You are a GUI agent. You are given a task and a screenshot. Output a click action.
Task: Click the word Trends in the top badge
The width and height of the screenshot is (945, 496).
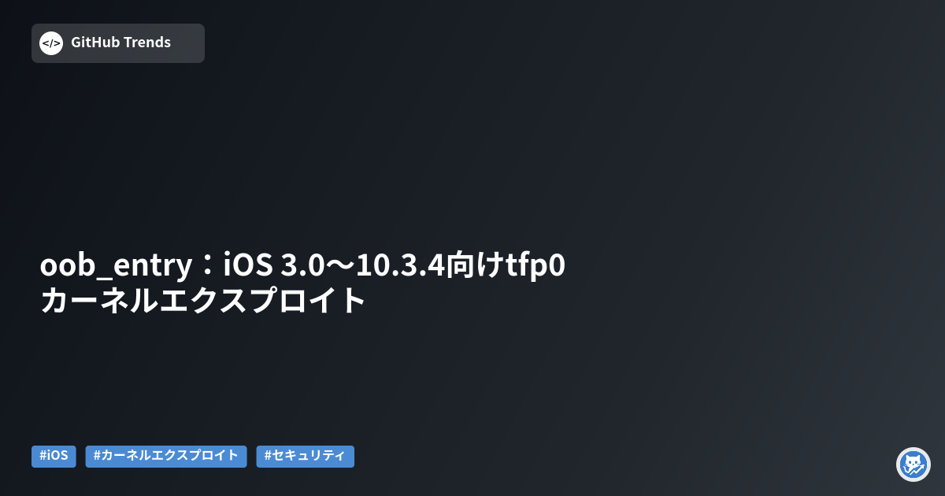point(146,43)
